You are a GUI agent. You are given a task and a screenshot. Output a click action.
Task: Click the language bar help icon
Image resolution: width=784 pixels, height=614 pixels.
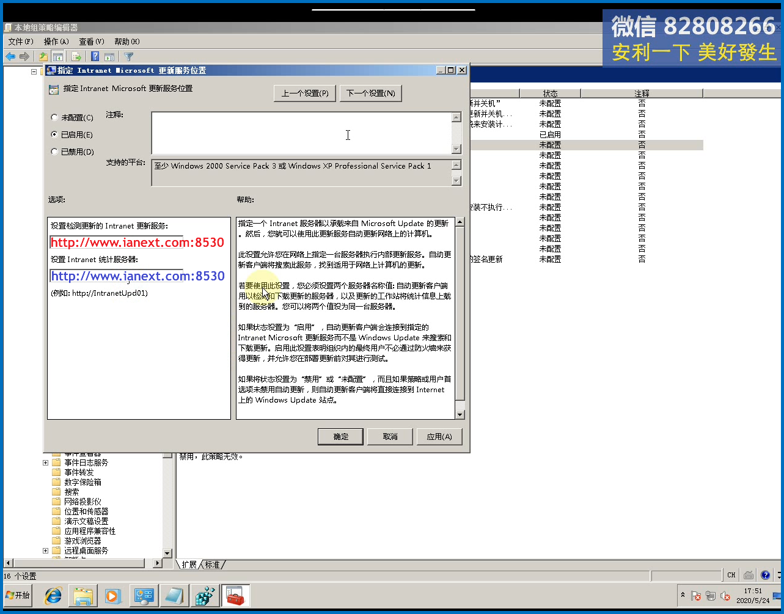[765, 575]
